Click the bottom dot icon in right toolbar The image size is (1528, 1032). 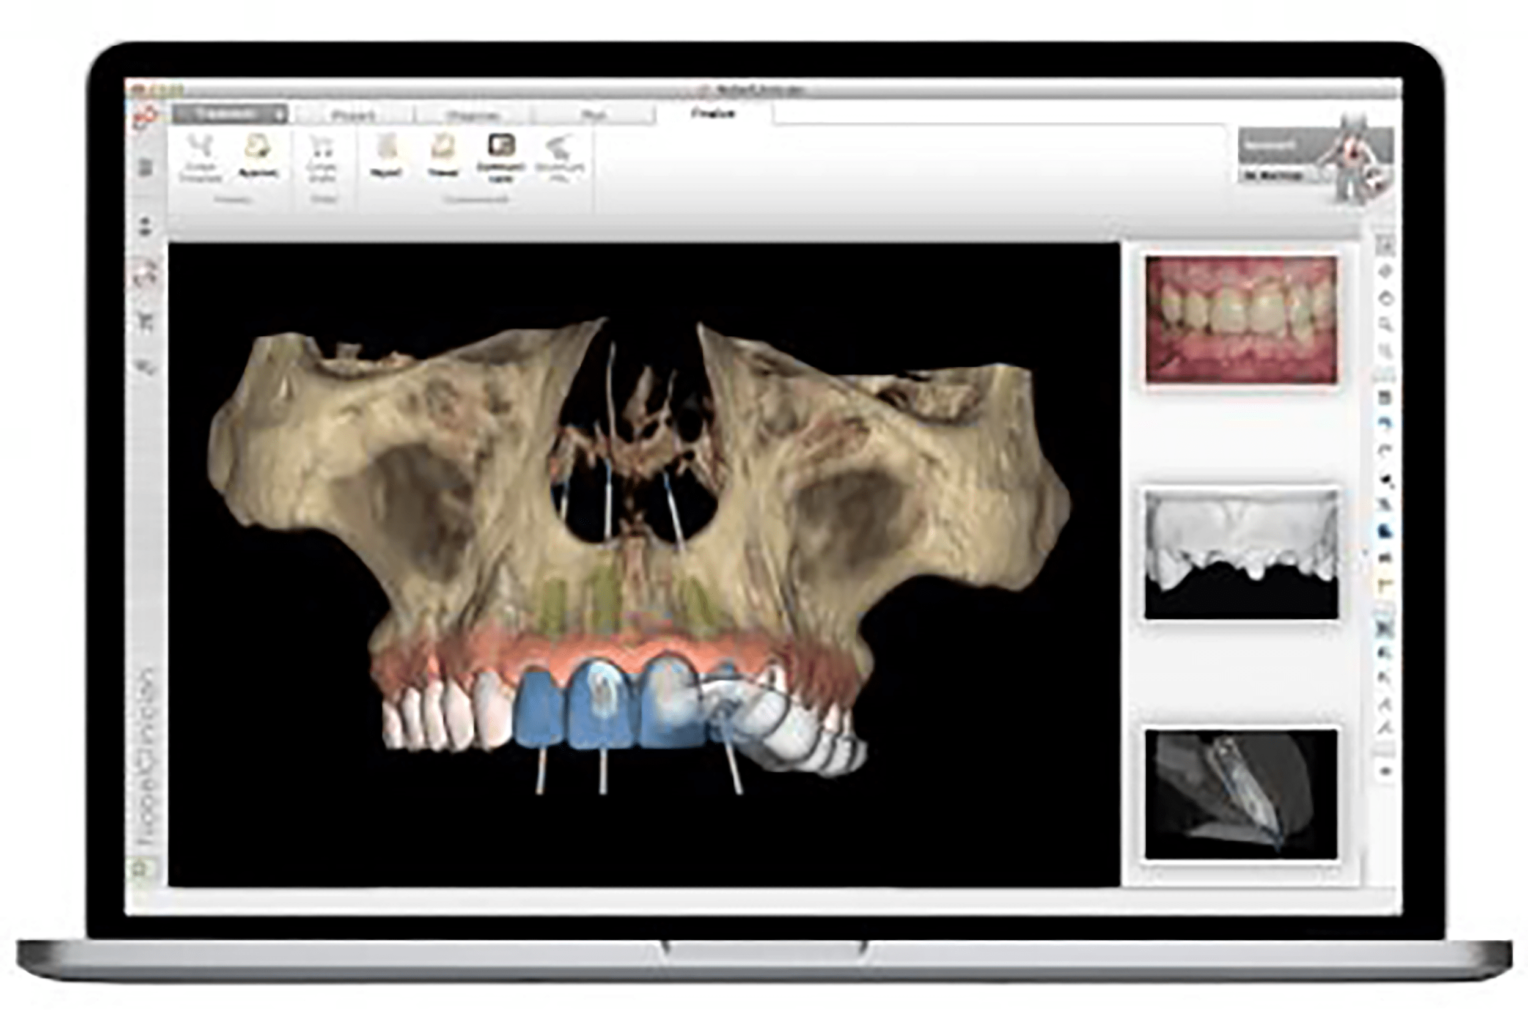point(1384,771)
